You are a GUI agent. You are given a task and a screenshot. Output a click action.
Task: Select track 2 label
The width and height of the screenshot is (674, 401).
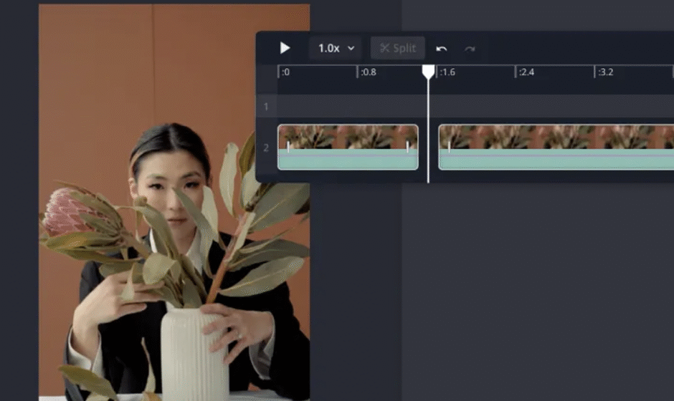[x=266, y=148]
